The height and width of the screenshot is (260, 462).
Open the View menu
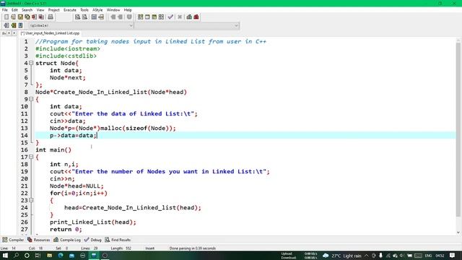point(40,10)
